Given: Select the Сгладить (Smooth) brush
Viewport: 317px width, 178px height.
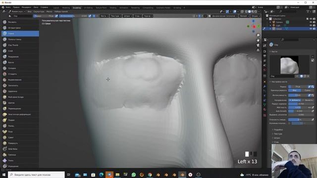Looking at the screenshot, I should 20,74.
